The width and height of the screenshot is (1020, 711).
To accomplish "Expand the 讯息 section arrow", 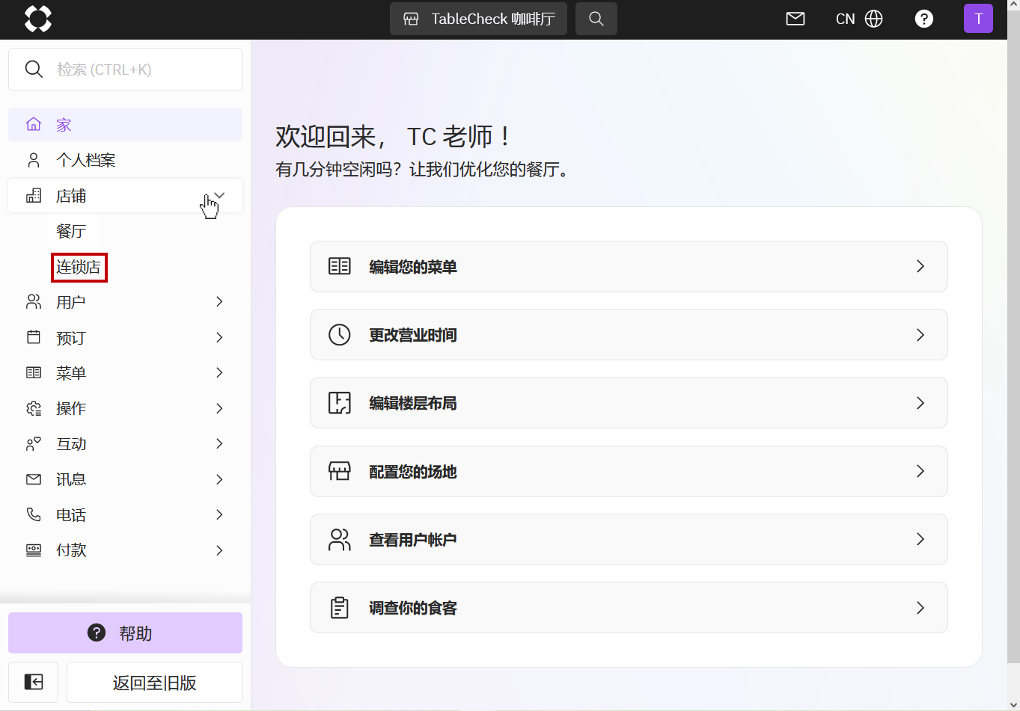I will coord(219,479).
